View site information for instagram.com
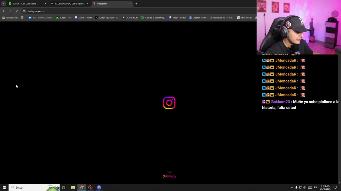Image resolution: width=341 pixels, height=191 pixels. [x=24, y=11]
